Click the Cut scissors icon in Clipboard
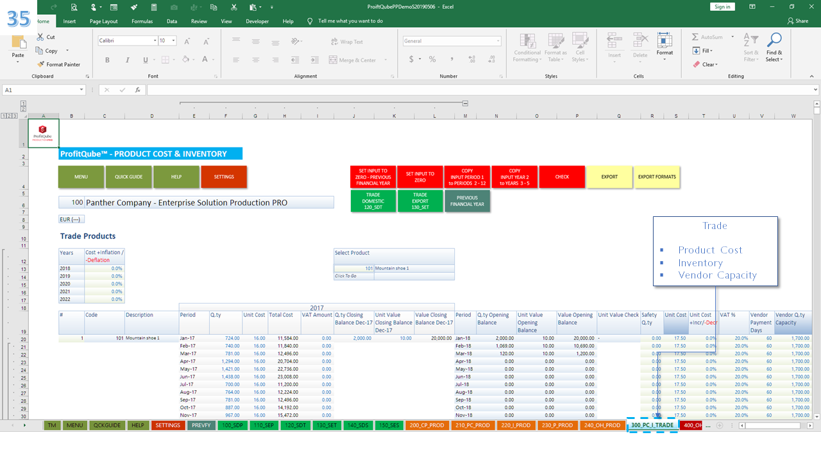Viewport: 821px width, 462px height. coord(41,37)
